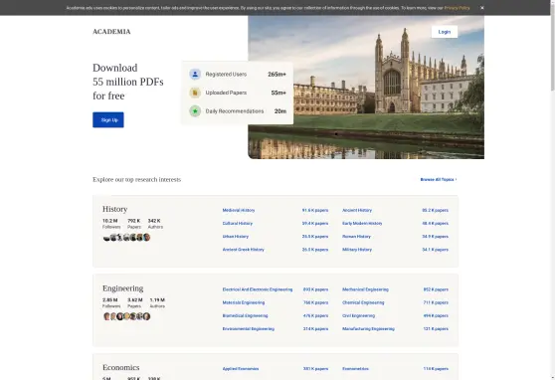Open Roman History topic

pyautogui.click(x=356, y=237)
